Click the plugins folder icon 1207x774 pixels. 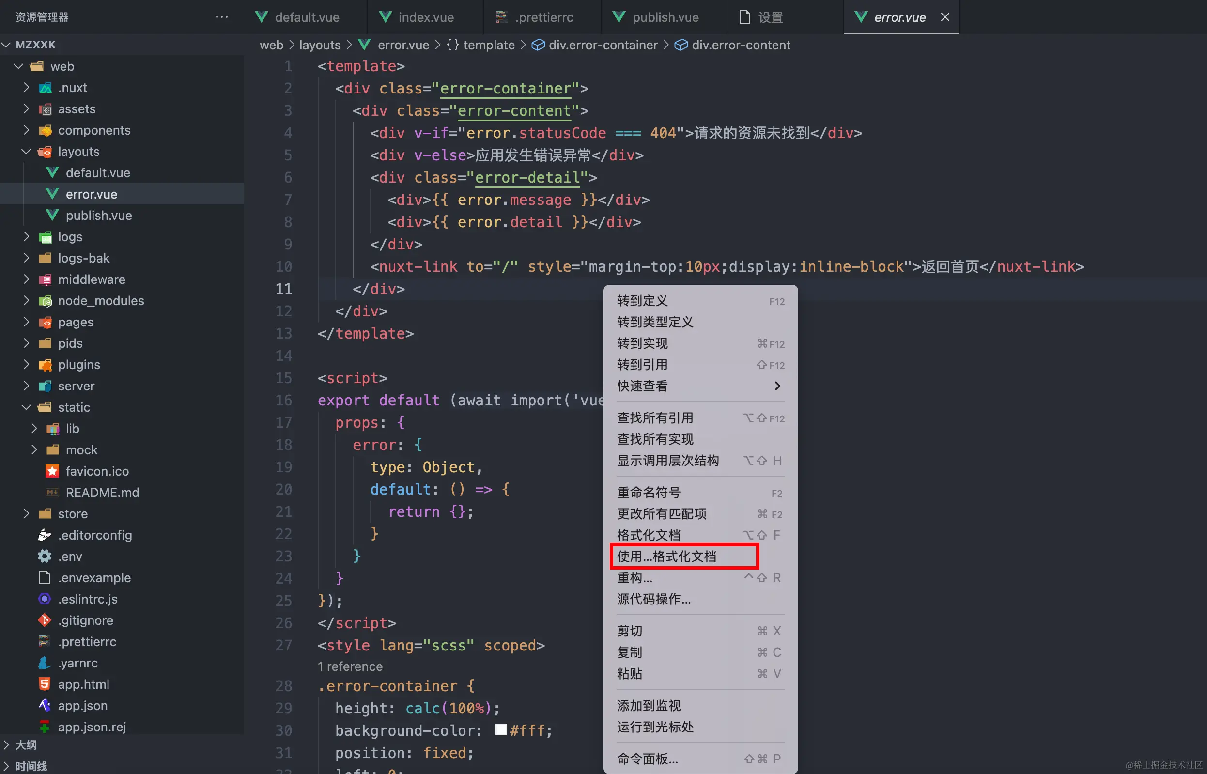(x=45, y=365)
